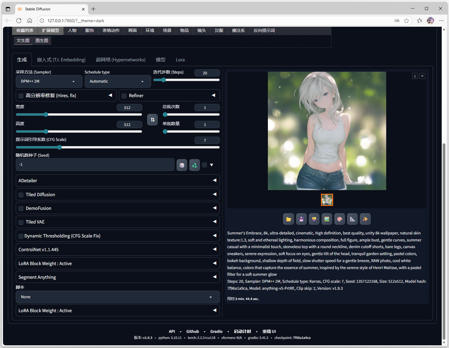Open the Sampler dropdown showing DPM++ 2M

pyautogui.click(x=49, y=81)
